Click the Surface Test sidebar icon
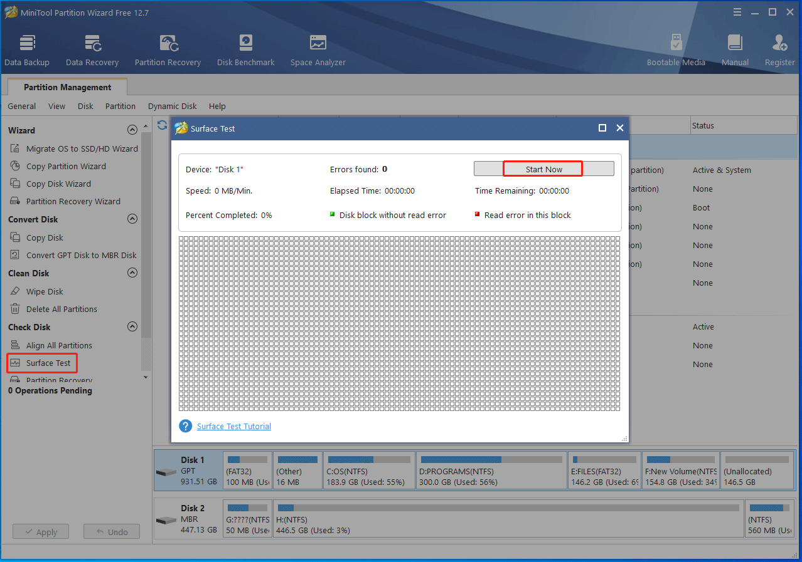The width and height of the screenshot is (802, 562). coord(15,363)
